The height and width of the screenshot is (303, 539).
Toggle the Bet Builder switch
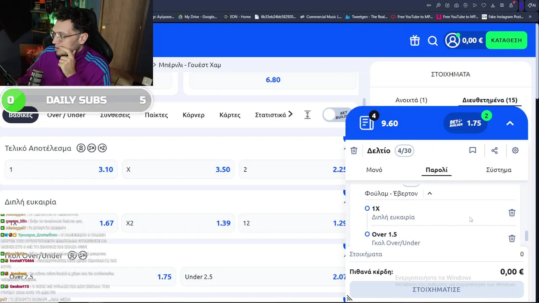pyautogui.click(x=335, y=115)
